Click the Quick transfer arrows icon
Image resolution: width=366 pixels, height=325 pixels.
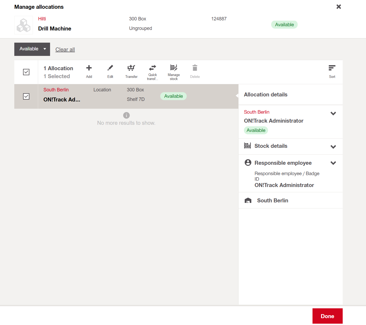(x=153, y=68)
